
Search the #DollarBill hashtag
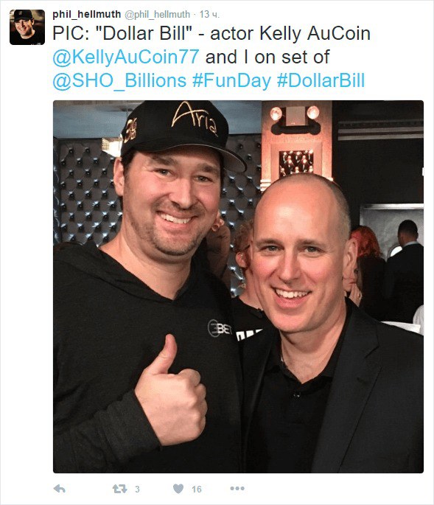321,80
